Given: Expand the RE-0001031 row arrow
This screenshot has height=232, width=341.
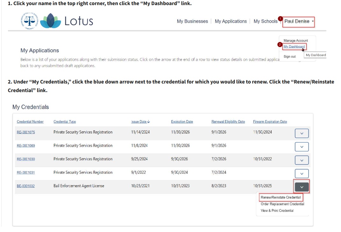Looking at the screenshot, I should 301,173.
